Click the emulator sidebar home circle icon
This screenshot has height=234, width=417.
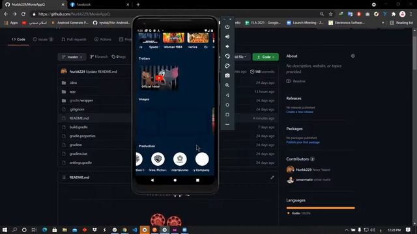(x=227, y=105)
